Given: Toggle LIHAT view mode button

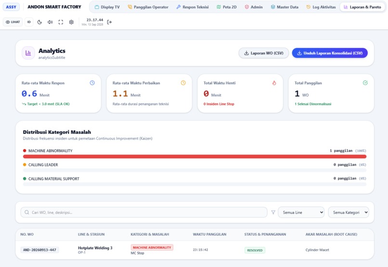Looking at the screenshot, I should pos(13,22).
